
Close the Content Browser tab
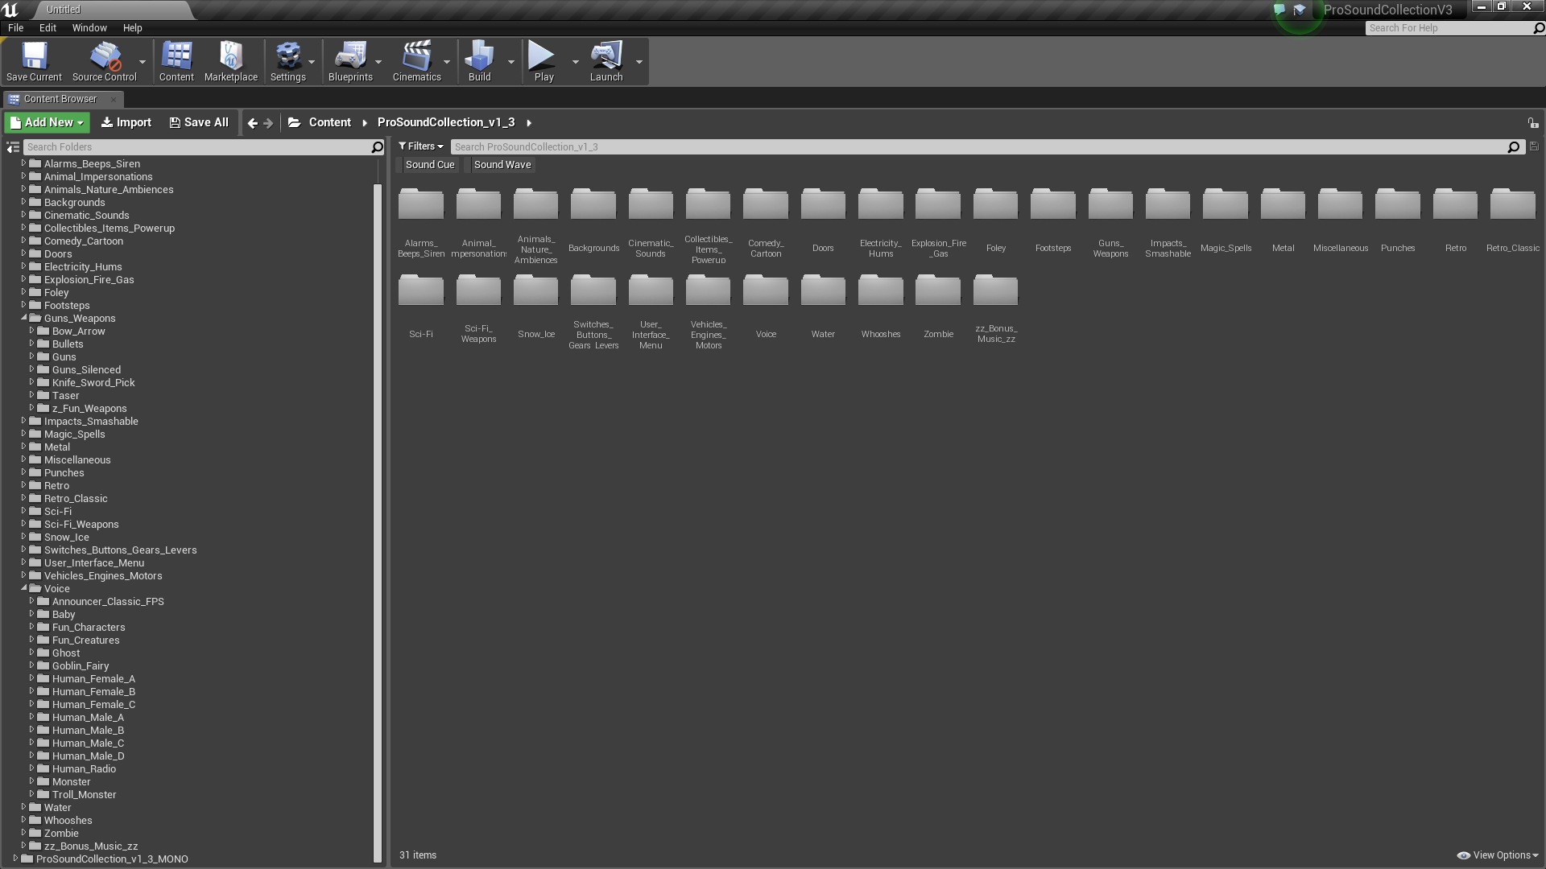(114, 100)
